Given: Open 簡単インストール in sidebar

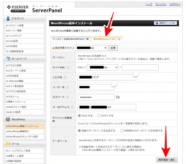Looking at the screenshot, I should (x=24, y=102).
